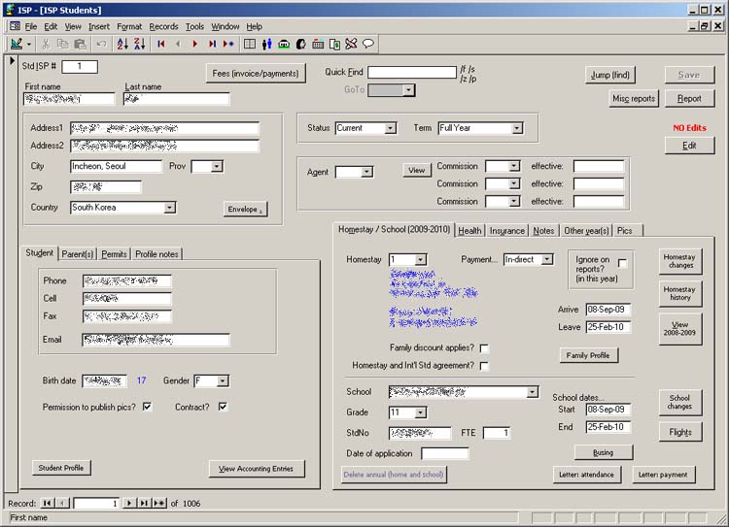The height and width of the screenshot is (527, 729).
Task: Click the Fees (invoice/payments) button
Action: pyautogui.click(x=256, y=74)
